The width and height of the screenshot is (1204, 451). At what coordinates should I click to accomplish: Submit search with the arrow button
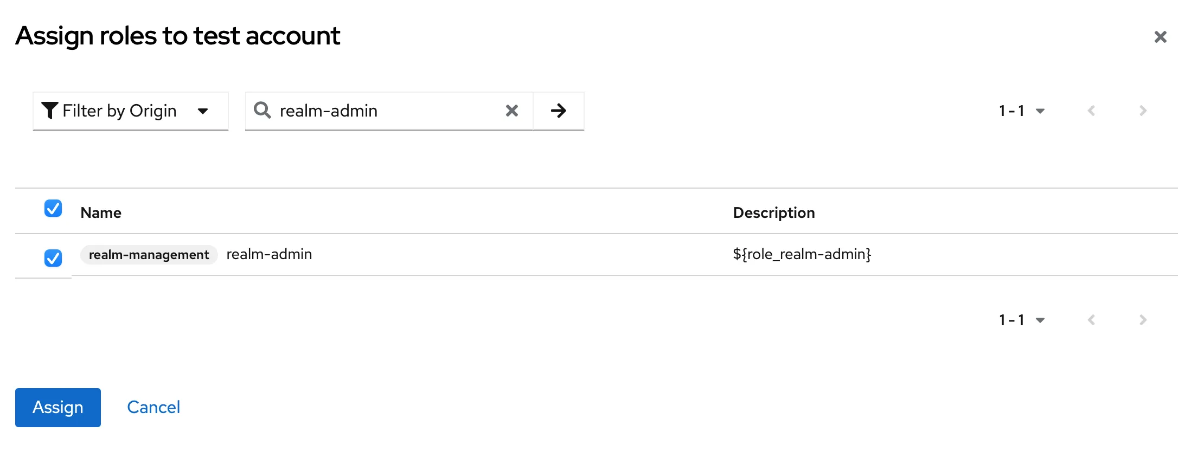click(x=559, y=111)
